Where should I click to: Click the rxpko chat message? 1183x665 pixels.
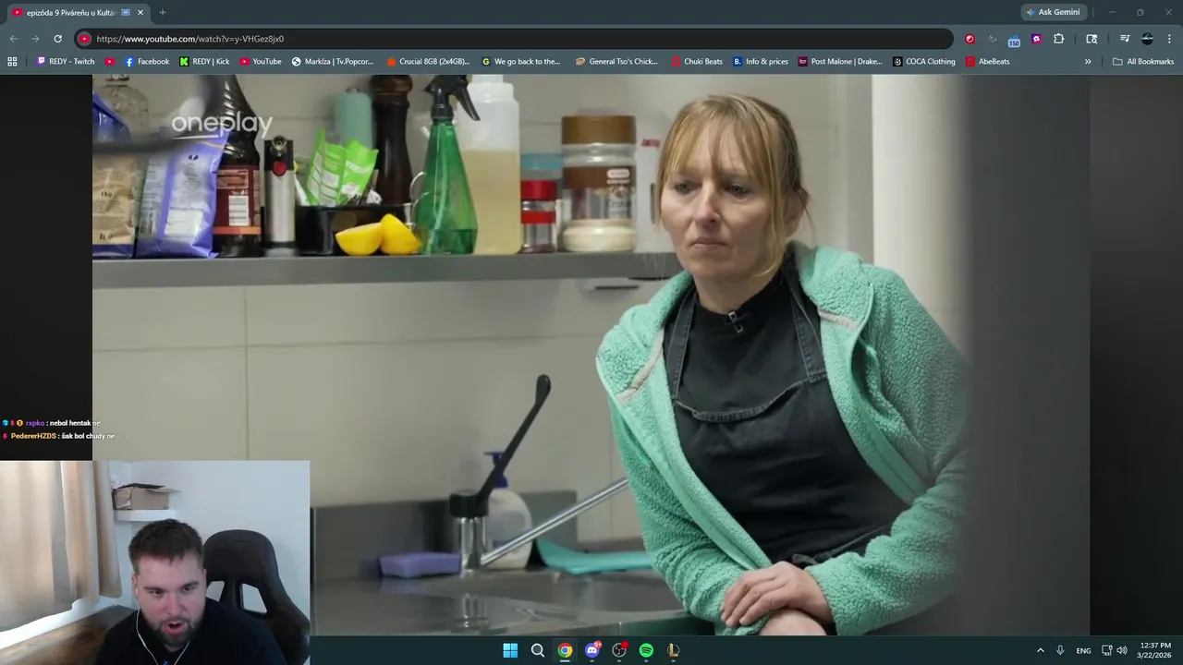52,423
